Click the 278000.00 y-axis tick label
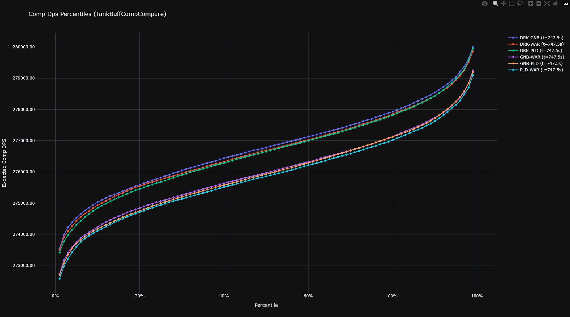 coord(24,110)
